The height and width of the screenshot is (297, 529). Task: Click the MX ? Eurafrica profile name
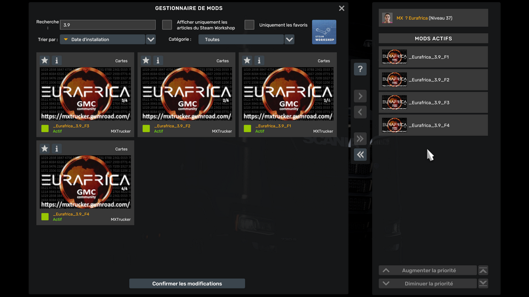pos(412,18)
